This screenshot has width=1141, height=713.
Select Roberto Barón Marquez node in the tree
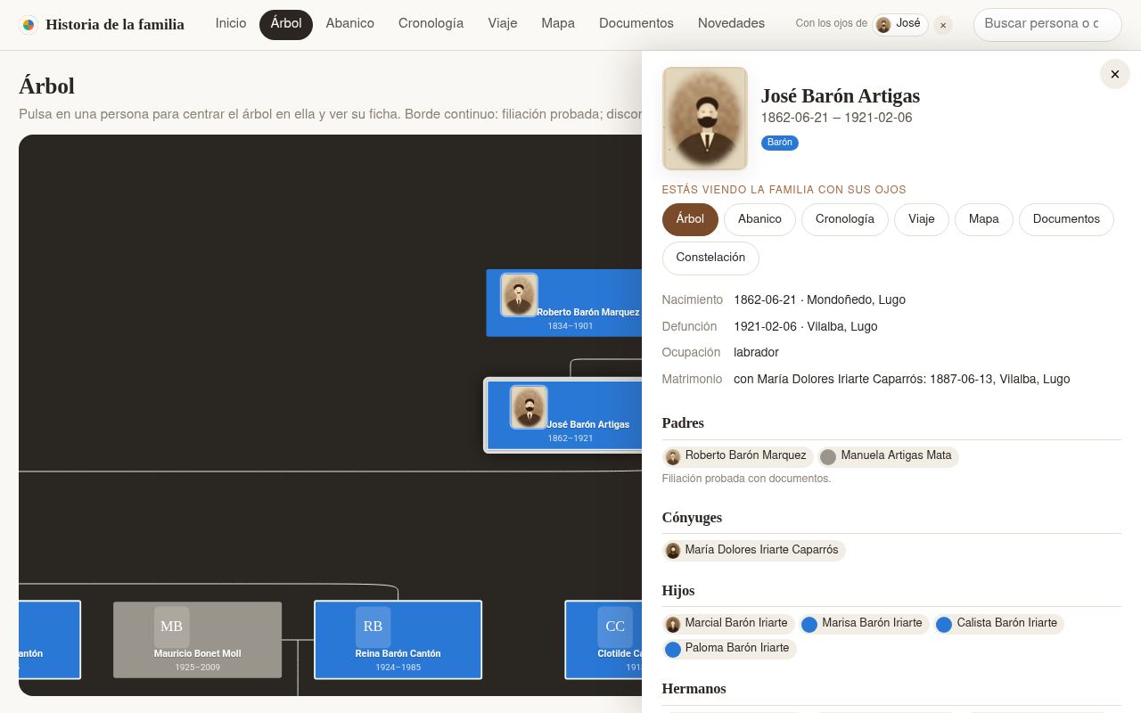click(x=564, y=303)
